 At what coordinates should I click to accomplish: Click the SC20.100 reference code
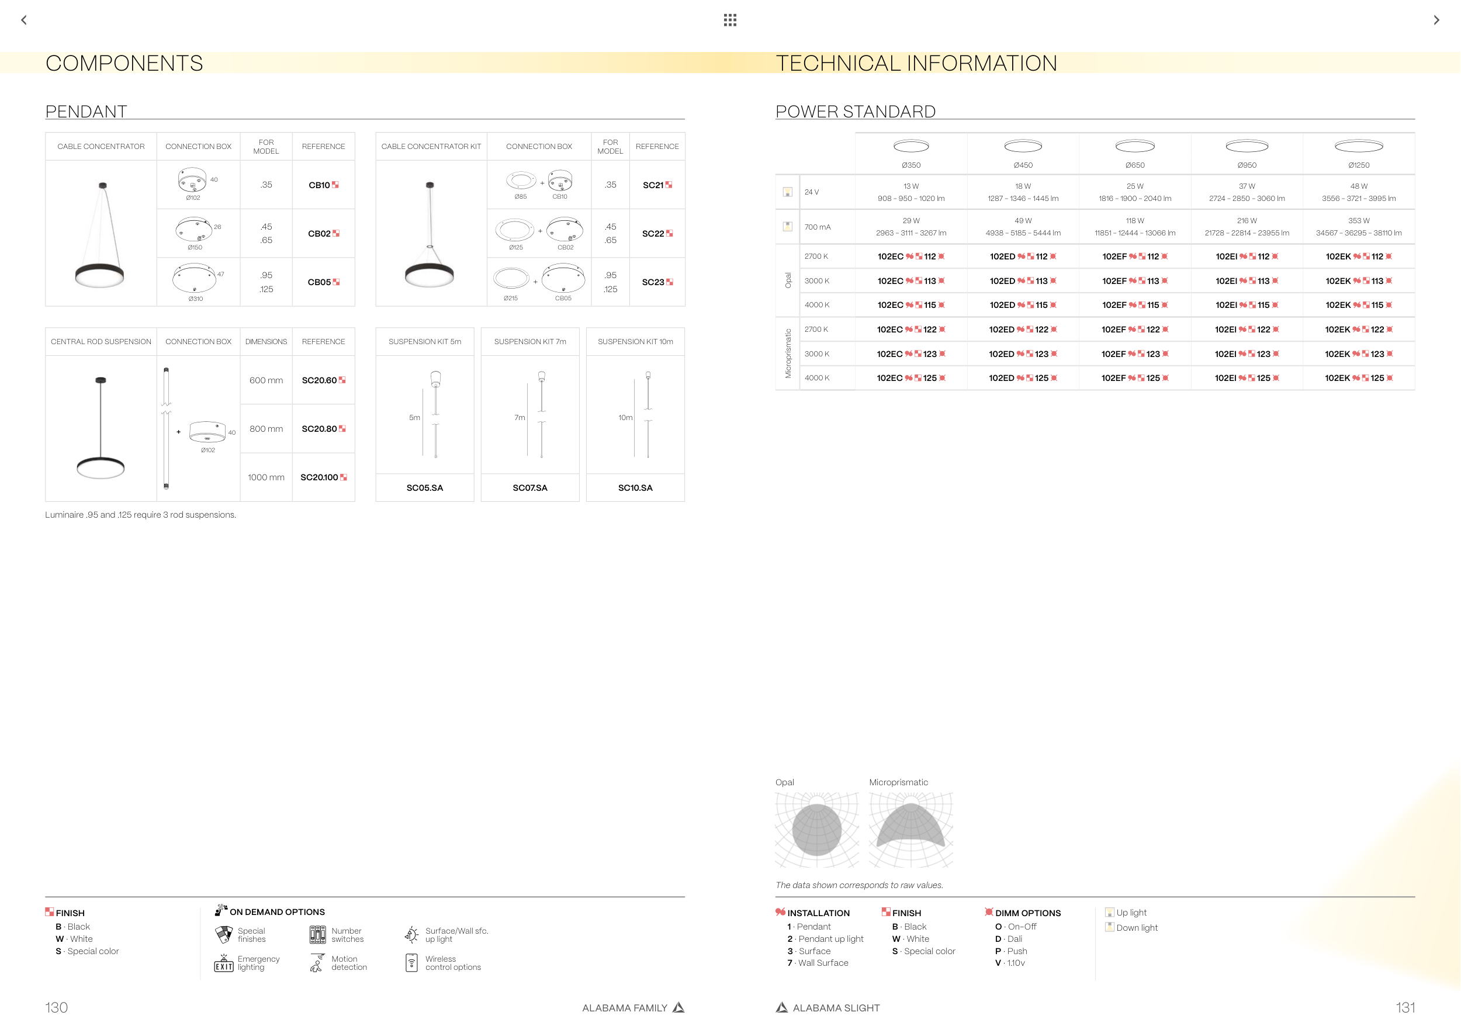click(319, 477)
